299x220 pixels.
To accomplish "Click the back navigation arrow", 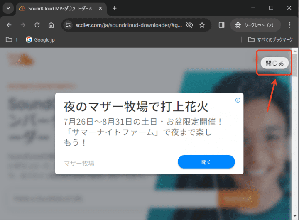I will coord(9,25).
